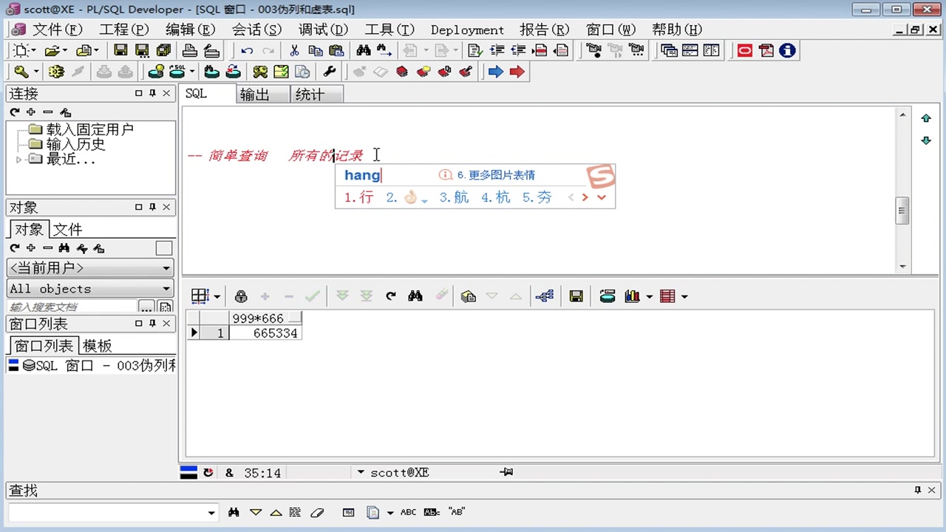Open the scott@XE status bar dropdown
The width and height of the screenshot is (946, 532).
pyautogui.click(x=361, y=472)
